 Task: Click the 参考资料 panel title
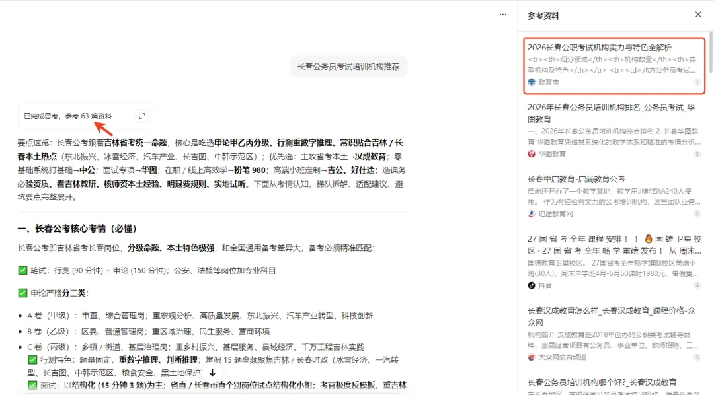coord(543,16)
